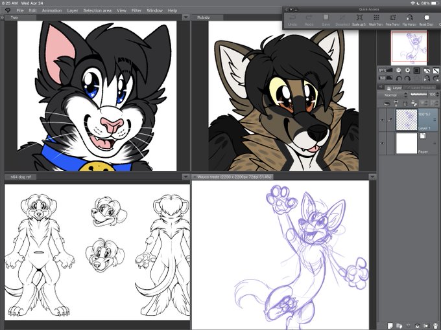This screenshot has width=441, height=330.
Task: Select Layer 1 thumbnail
Action: pos(407,120)
